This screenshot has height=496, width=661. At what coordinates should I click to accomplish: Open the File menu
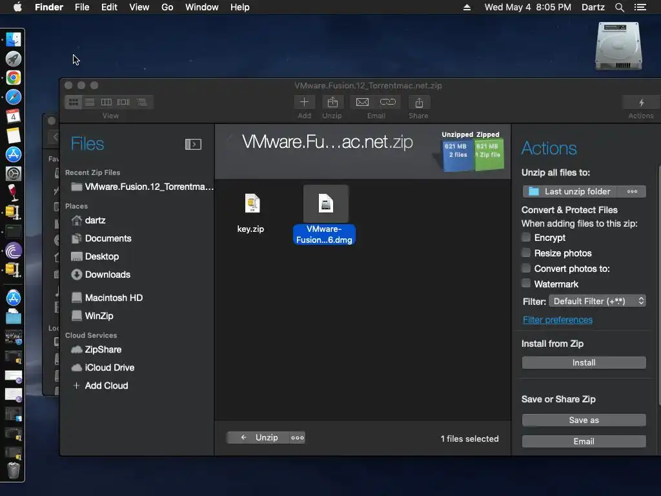tap(82, 7)
